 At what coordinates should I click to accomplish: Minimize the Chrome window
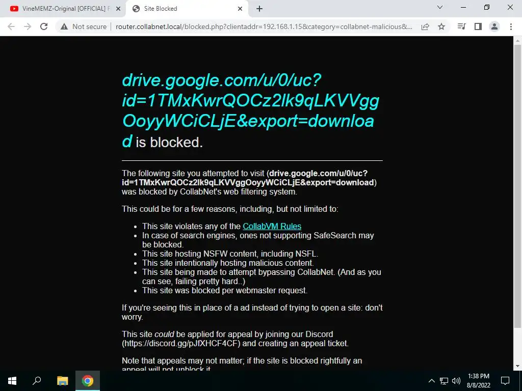(x=463, y=7)
